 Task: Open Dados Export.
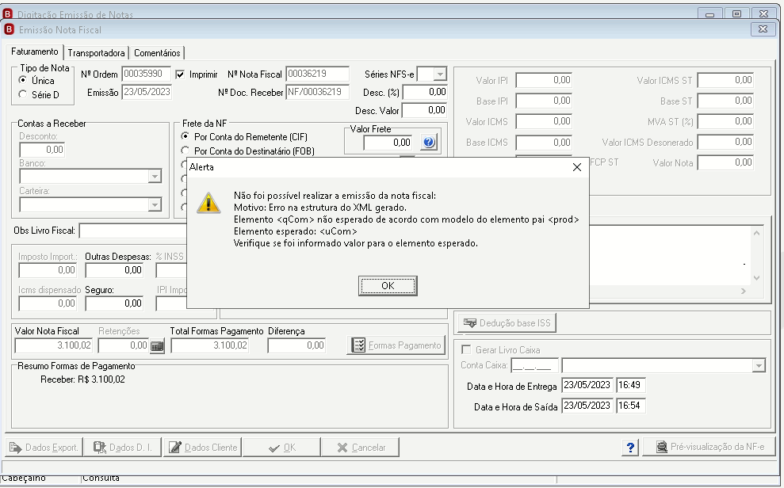[x=44, y=448]
